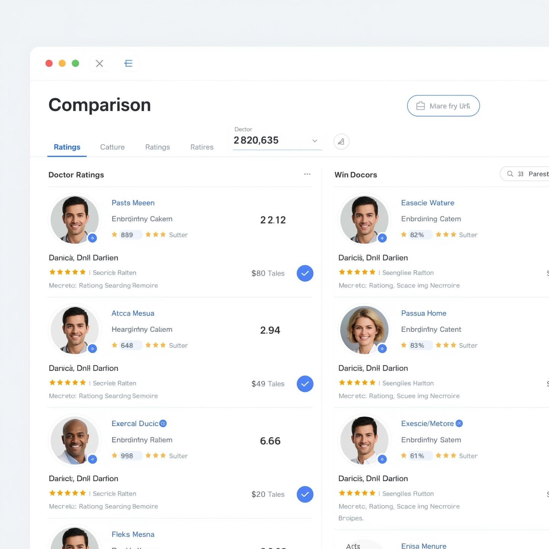
Task: Expand the Dector 2820,635 dropdown
Action: (x=278, y=140)
